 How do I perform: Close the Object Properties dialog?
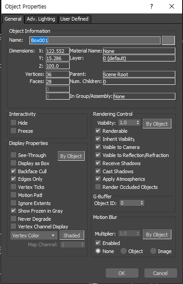point(172,7)
